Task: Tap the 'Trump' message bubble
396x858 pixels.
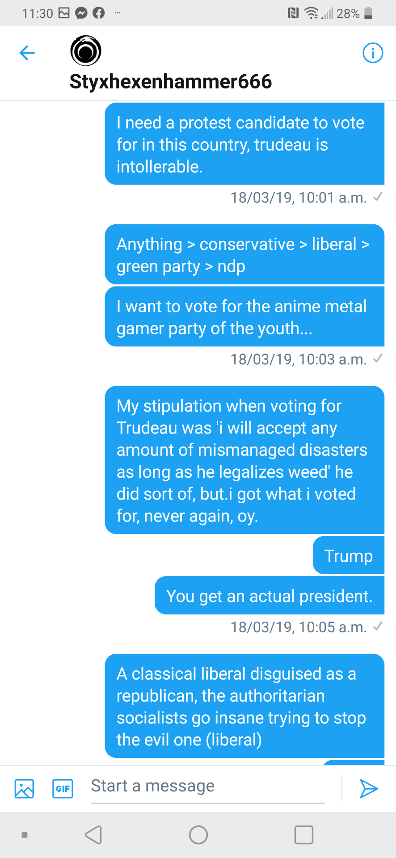Action: [x=348, y=556]
